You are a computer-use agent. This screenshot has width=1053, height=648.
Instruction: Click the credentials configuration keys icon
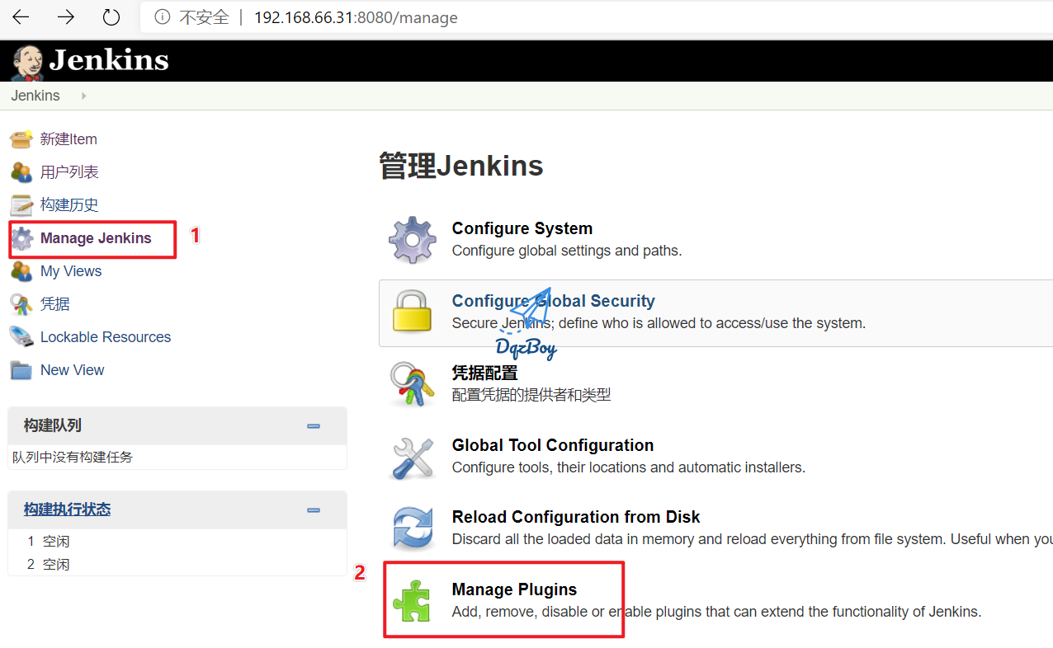point(412,384)
